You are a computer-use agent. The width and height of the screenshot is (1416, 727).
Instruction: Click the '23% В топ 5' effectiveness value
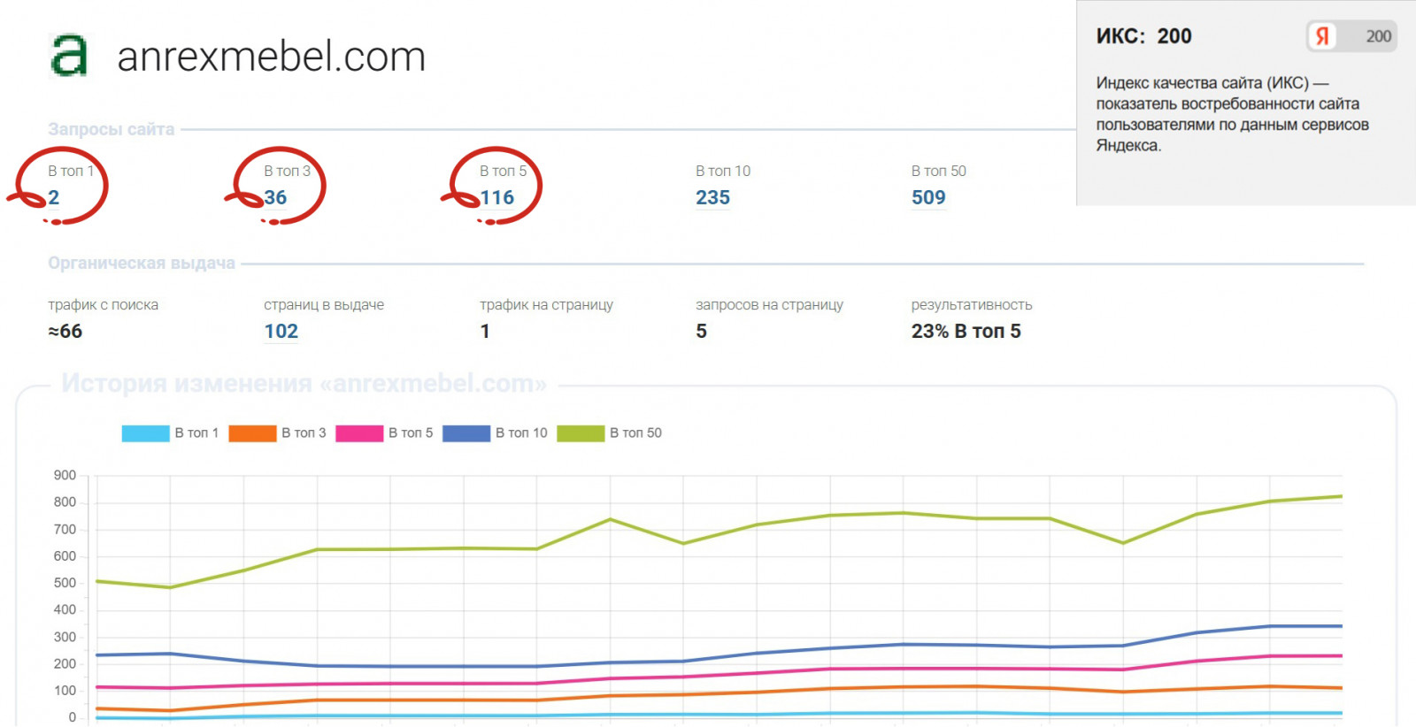click(966, 331)
